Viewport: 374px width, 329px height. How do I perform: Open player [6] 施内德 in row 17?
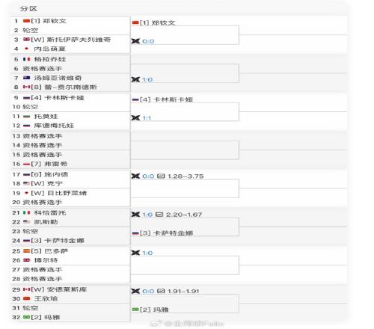tap(49, 174)
